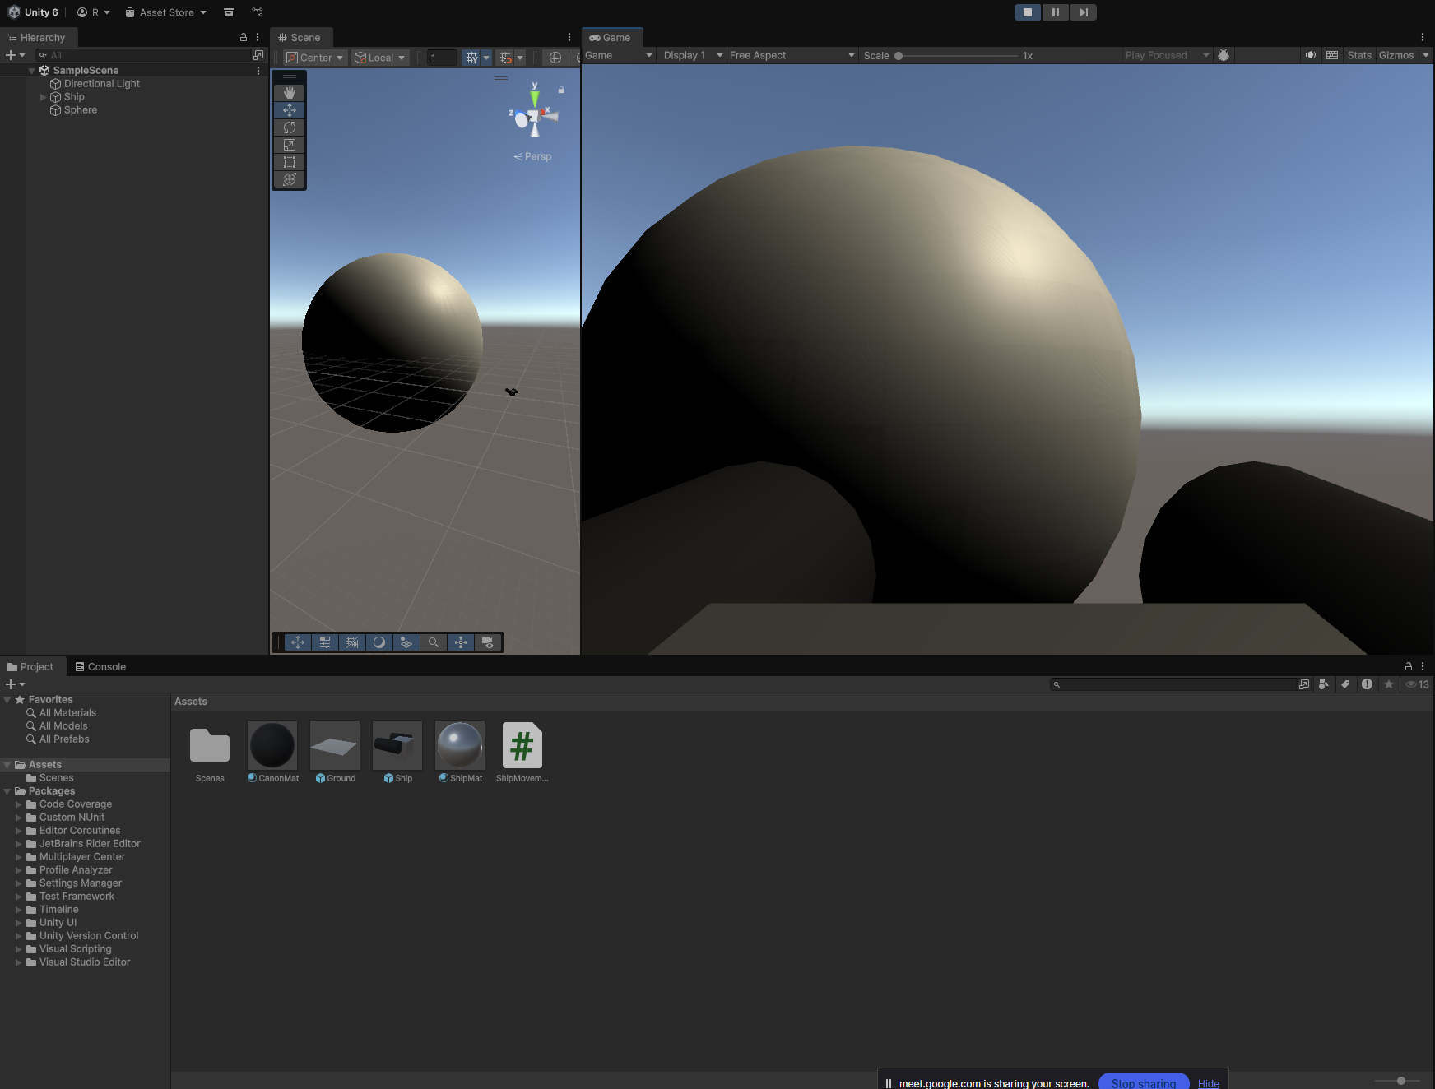The image size is (1435, 1089).
Task: Mute audio in Game view
Action: tap(1310, 55)
